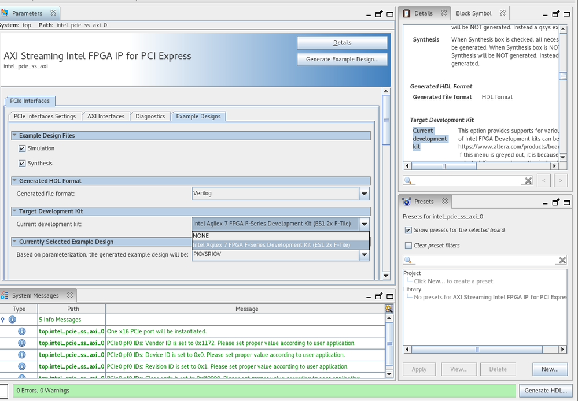Open the Diagnostics tab
Screen dimensions: 578x401
[x=150, y=116]
